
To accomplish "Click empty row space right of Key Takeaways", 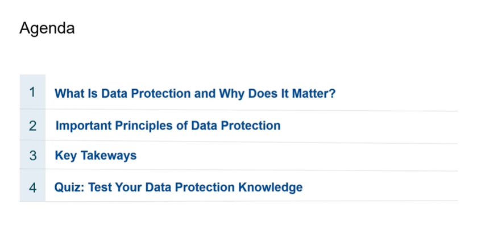I will (296, 156).
